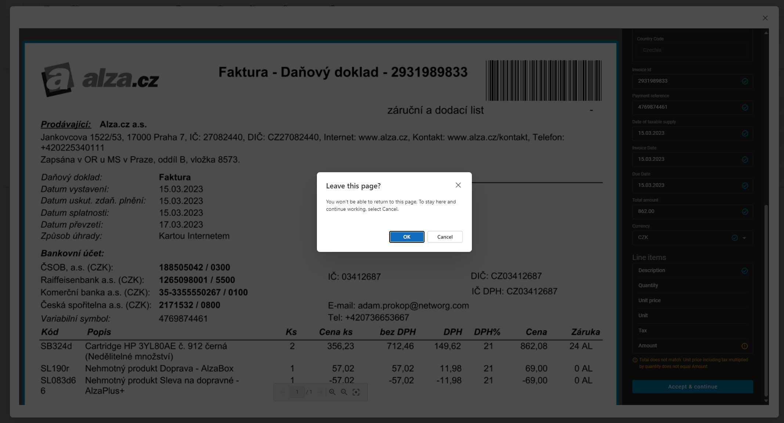The width and height of the screenshot is (784, 423).
Task: Click the page number input box
Action: 297,392
